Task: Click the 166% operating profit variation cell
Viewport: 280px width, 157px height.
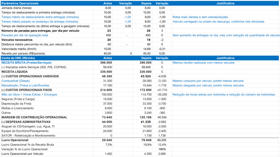Action: point(162,149)
